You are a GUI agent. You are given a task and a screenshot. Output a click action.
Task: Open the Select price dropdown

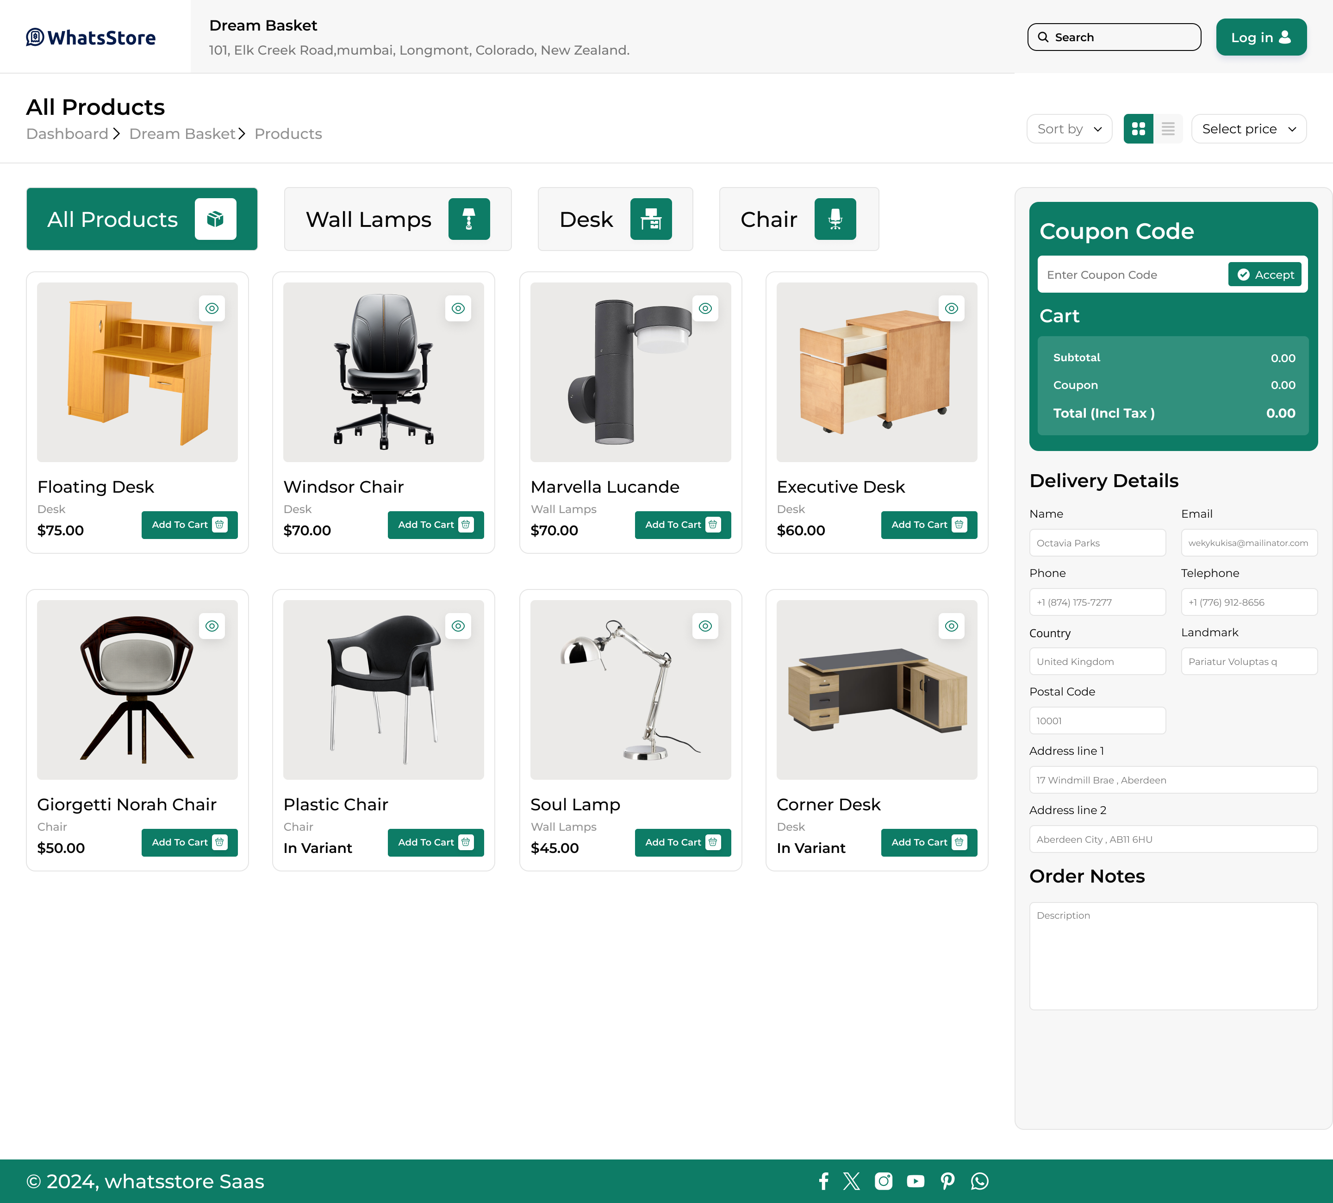click(1248, 129)
